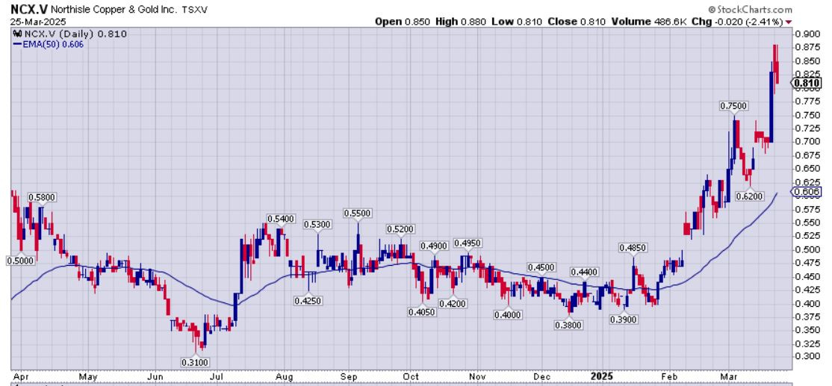The image size is (832, 386).
Task: Click the High 0.880 value
Action: pos(461,22)
